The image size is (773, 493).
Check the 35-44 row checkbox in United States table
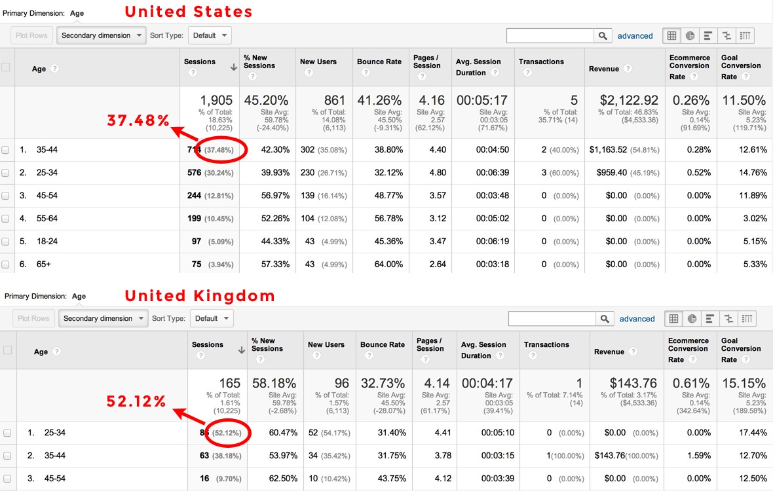click(x=6, y=150)
